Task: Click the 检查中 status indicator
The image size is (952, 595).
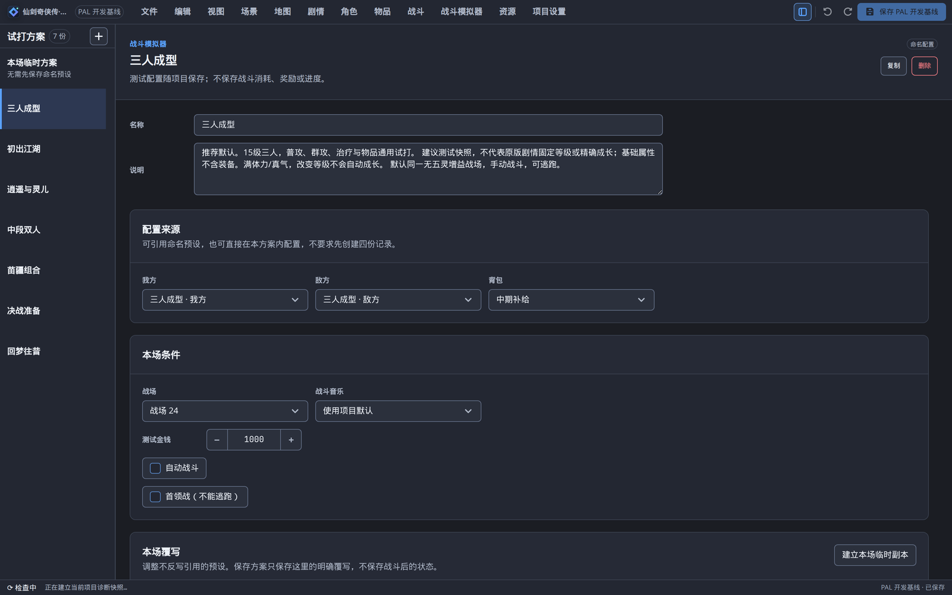Action: tap(21, 587)
